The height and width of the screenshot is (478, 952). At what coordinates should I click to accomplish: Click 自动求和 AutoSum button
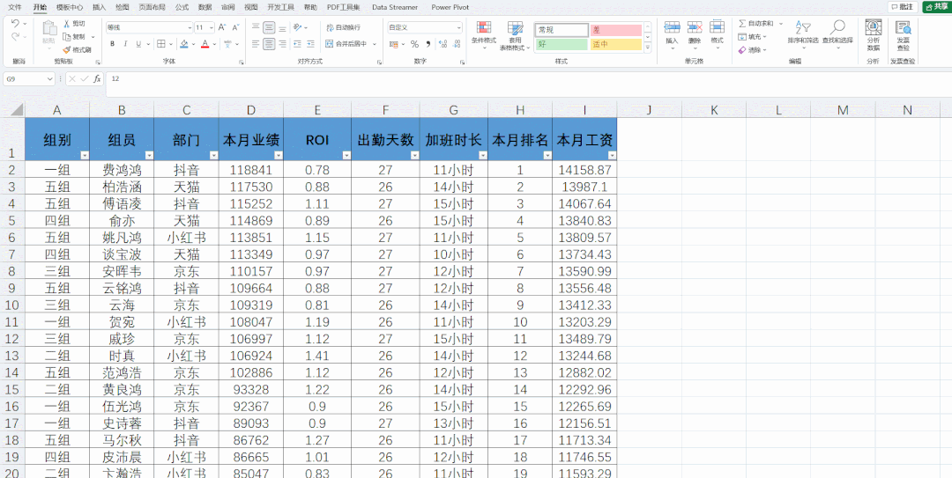756,23
